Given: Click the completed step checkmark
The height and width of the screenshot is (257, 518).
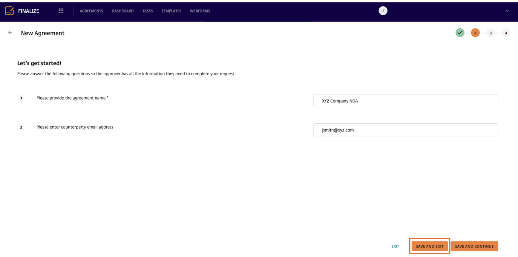Looking at the screenshot, I should tap(460, 33).
